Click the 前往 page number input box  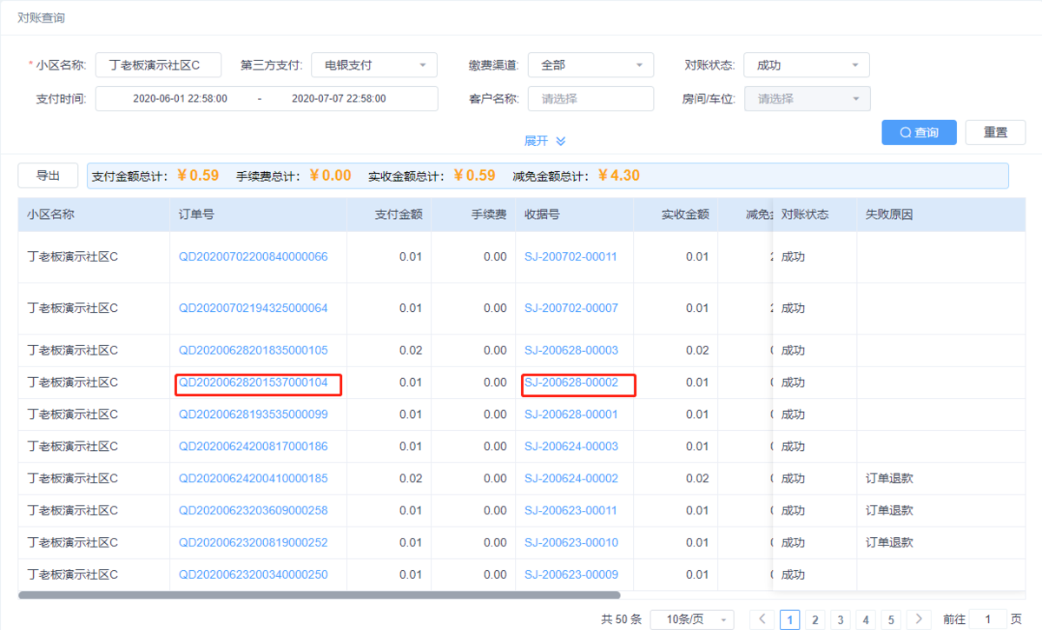[x=987, y=620]
